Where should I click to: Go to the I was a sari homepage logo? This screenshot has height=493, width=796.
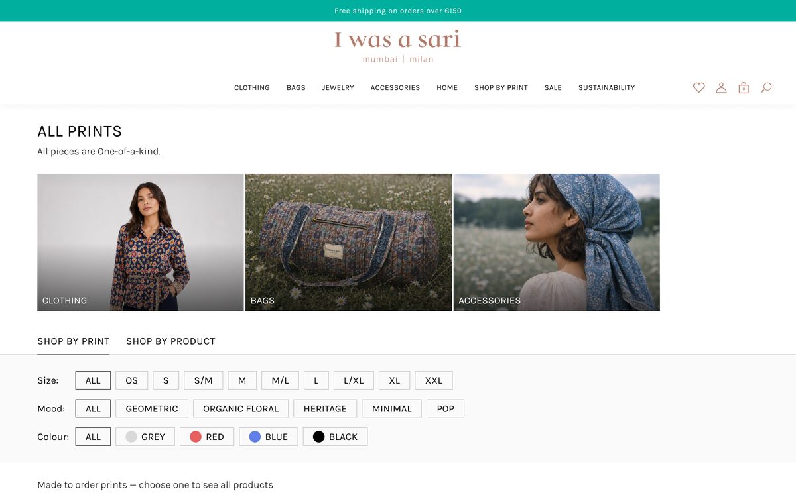(397, 46)
